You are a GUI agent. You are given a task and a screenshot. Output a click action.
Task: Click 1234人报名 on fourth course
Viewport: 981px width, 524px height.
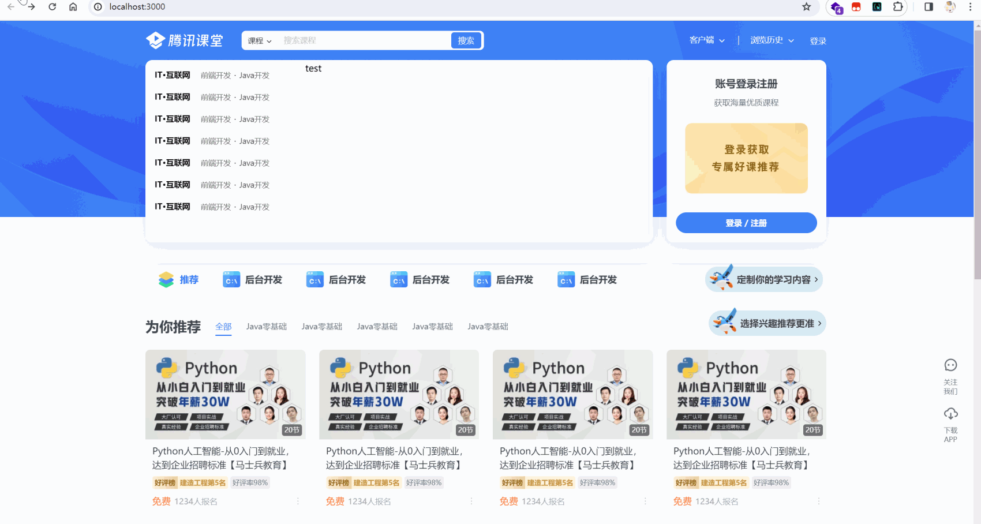[x=717, y=501]
